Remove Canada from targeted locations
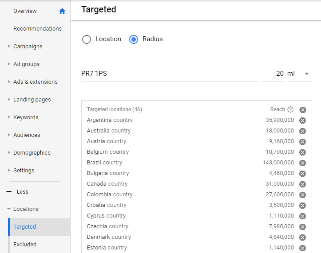This screenshot has height=253, width=321. [x=303, y=184]
